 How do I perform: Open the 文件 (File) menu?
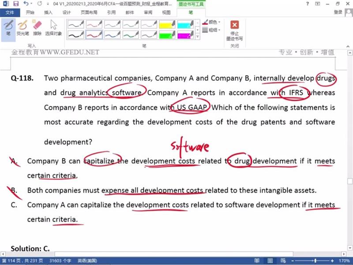coord(10,12)
